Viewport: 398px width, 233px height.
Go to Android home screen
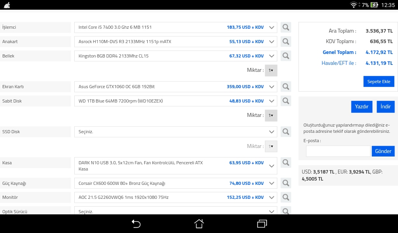[x=199, y=224]
